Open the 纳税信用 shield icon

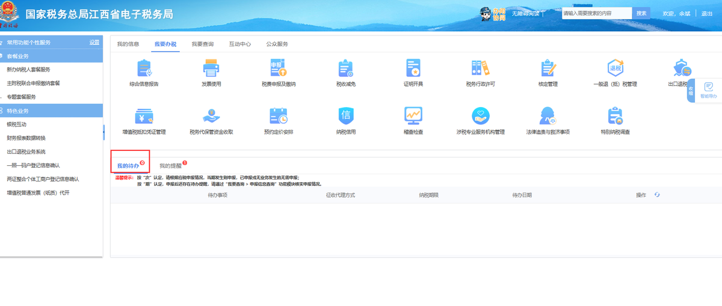coord(346,115)
